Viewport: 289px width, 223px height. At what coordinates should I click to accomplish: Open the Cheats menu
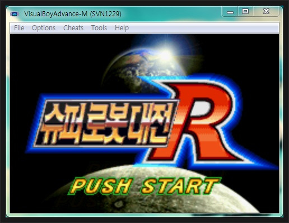click(x=73, y=28)
